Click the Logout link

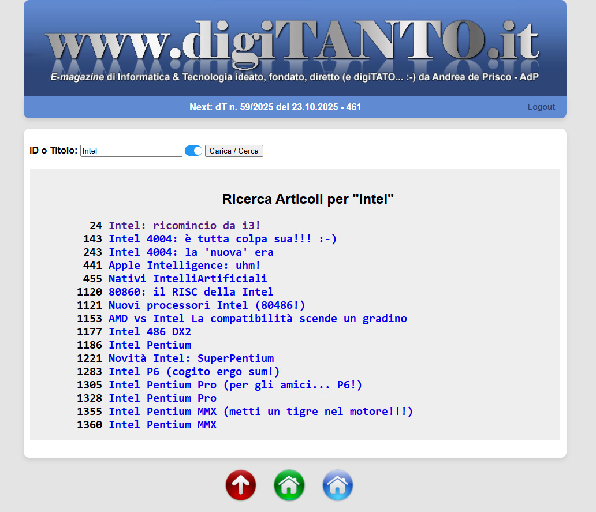point(541,107)
